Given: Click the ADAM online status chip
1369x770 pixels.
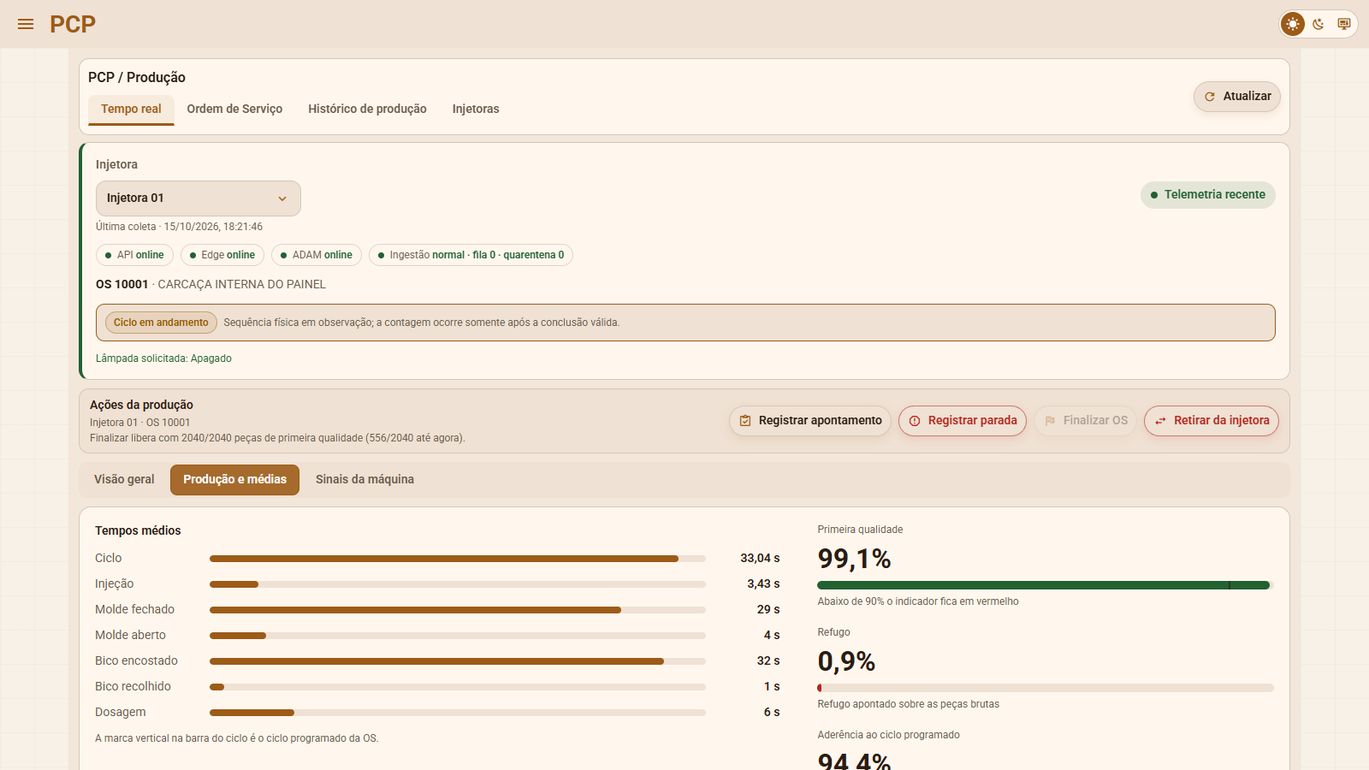Looking at the screenshot, I should pos(317,255).
